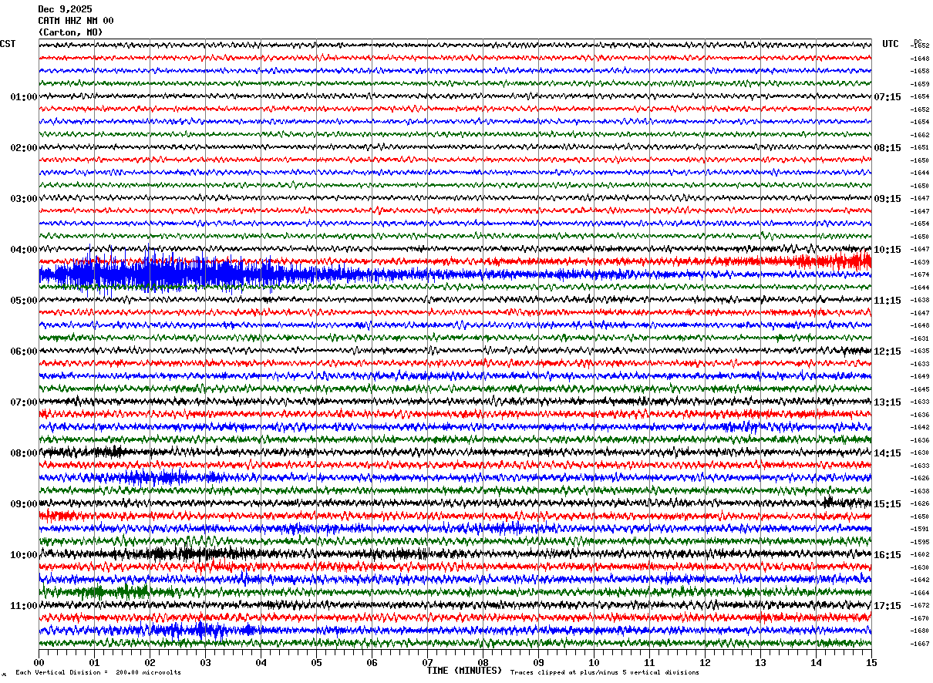Image resolution: width=933 pixels, height=683 pixels.
Task: Click minute tick label 03 on time axis
Action: tap(205, 662)
